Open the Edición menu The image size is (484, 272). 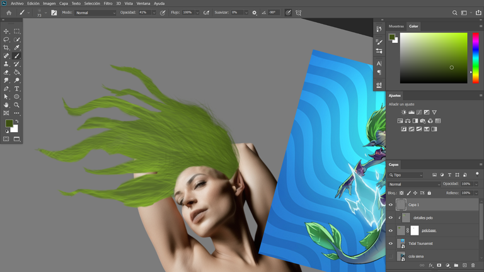click(33, 3)
